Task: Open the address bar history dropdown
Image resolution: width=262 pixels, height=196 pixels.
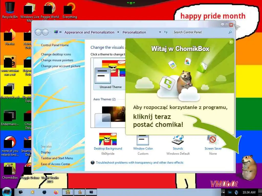Action: point(160,32)
